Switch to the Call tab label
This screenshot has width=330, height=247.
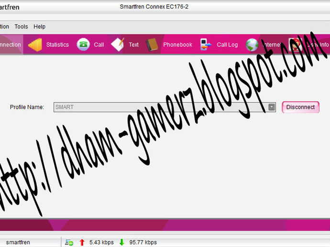(99, 45)
